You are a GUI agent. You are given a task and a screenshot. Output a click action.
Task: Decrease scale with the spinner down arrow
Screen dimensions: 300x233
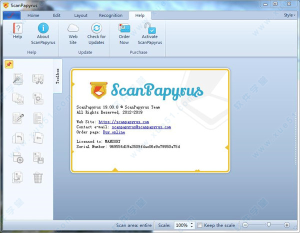tap(192, 227)
